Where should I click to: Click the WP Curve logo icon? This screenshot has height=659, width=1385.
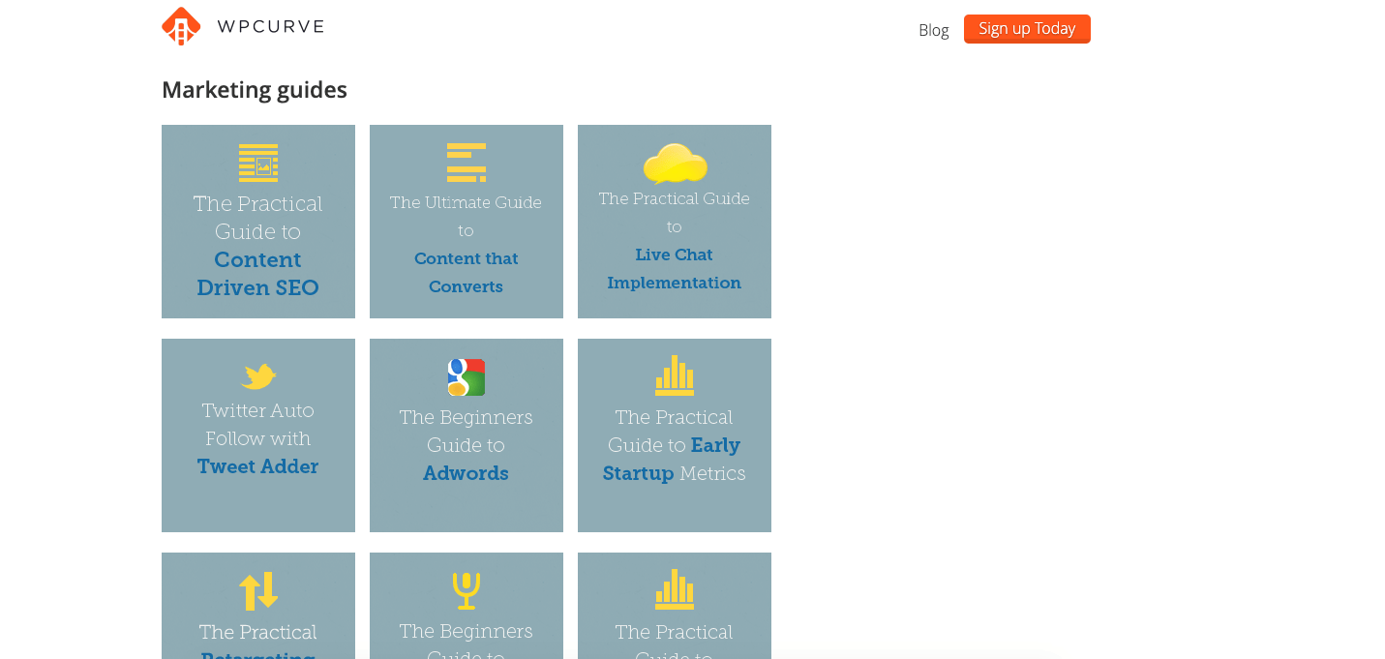(x=180, y=26)
